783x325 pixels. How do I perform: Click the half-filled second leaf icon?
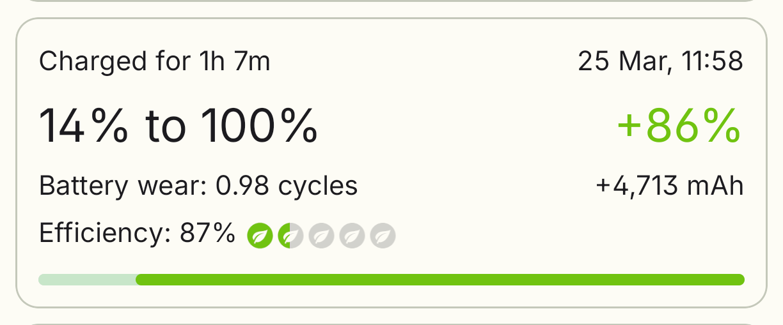[290, 236]
